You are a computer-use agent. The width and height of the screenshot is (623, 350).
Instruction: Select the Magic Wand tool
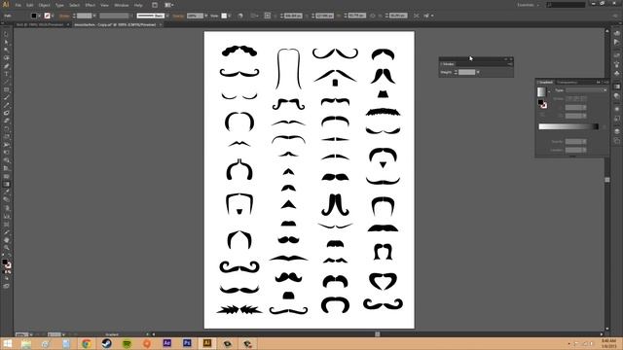pyautogui.click(x=6, y=50)
